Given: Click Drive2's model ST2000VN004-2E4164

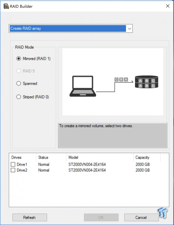Looking at the screenshot, I should tap(87, 170).
